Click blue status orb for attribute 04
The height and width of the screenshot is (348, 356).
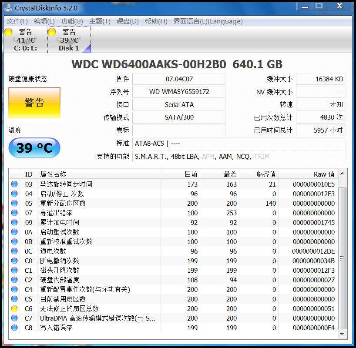point(14,194)
